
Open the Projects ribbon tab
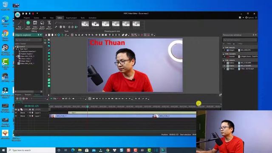(27, 18)
